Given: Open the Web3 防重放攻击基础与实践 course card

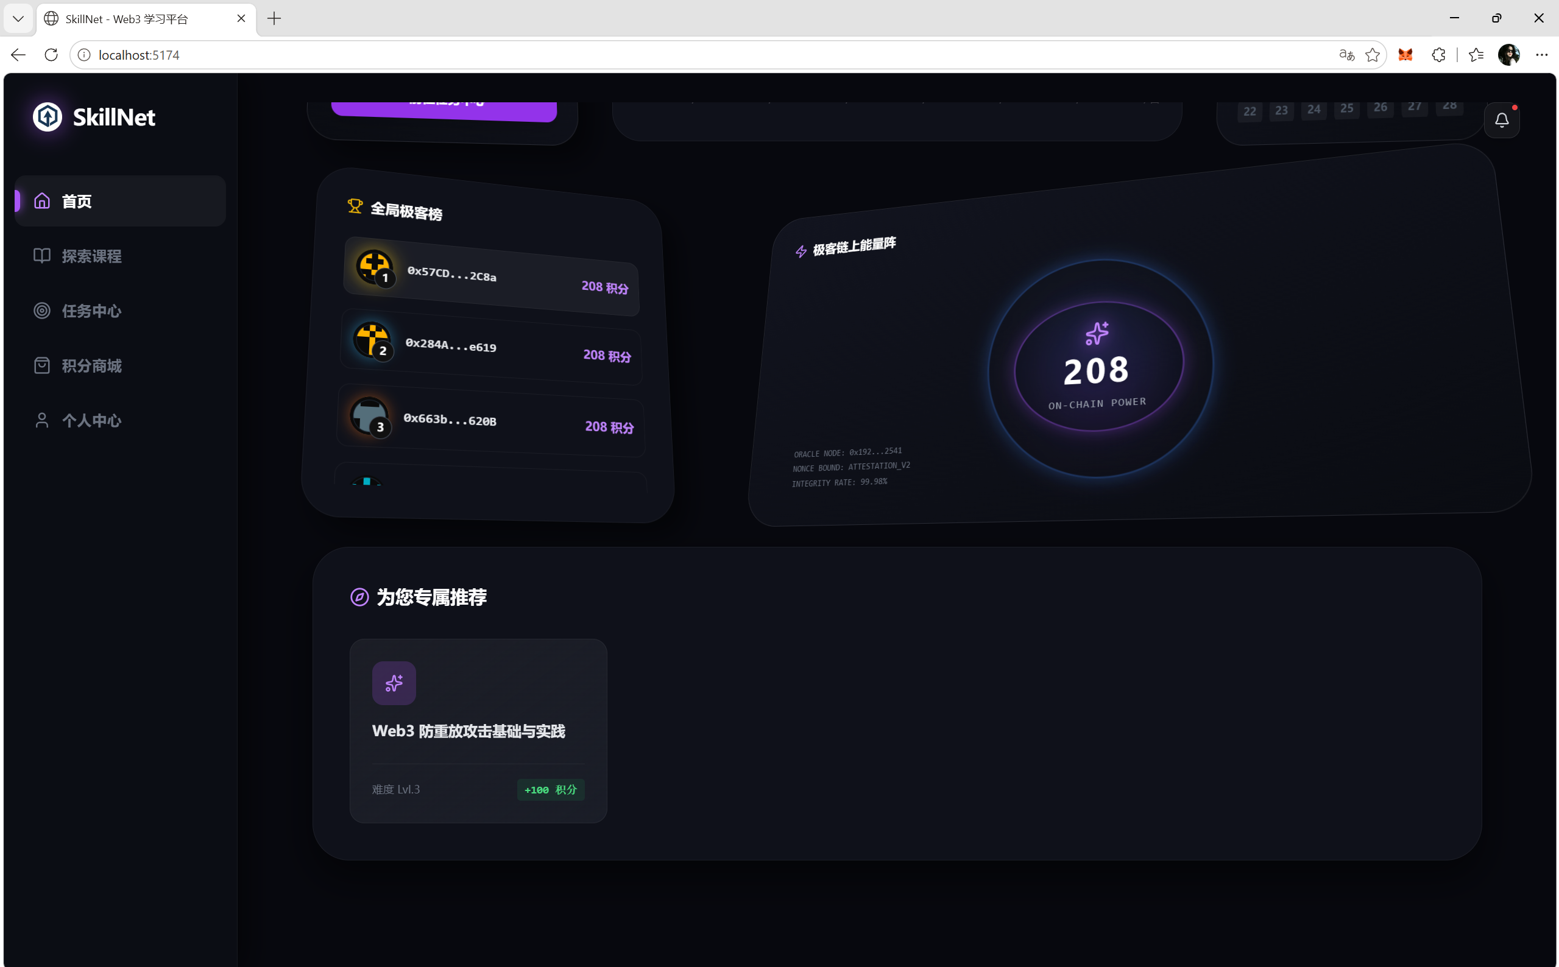Looking at the screenshot, I should 478,730.
